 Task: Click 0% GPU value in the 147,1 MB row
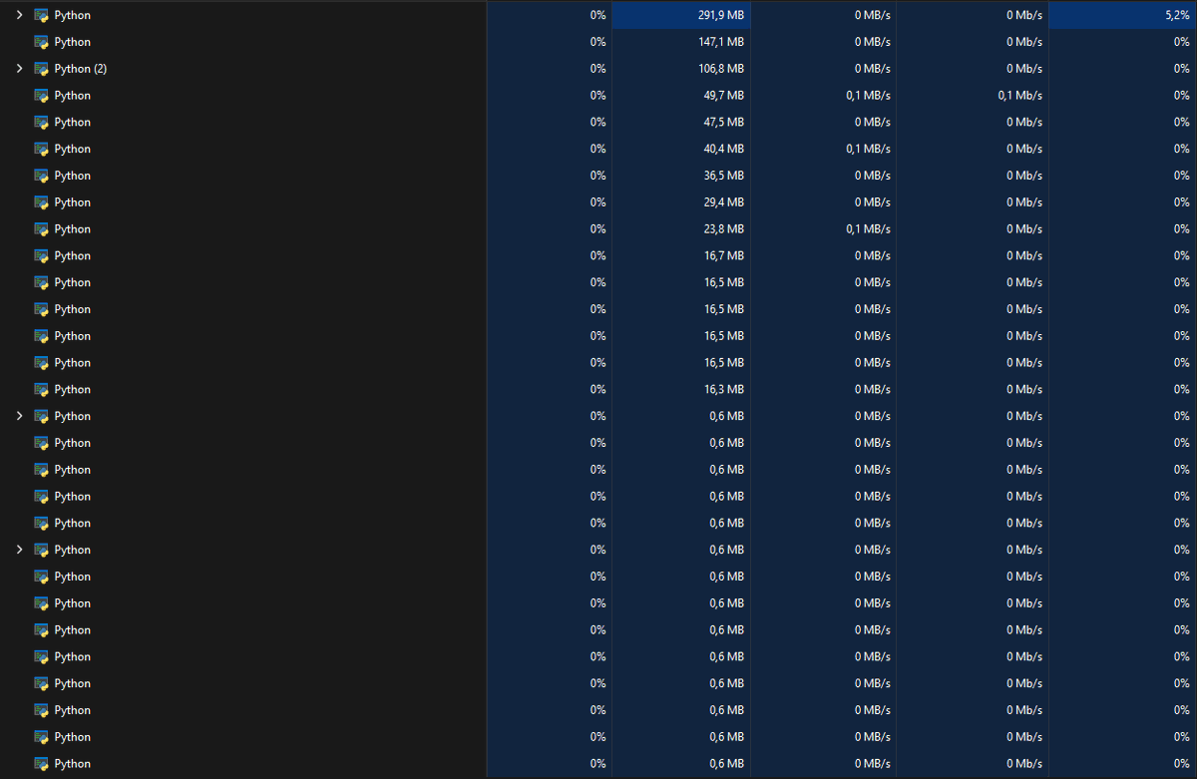[x=1182, y=42]
